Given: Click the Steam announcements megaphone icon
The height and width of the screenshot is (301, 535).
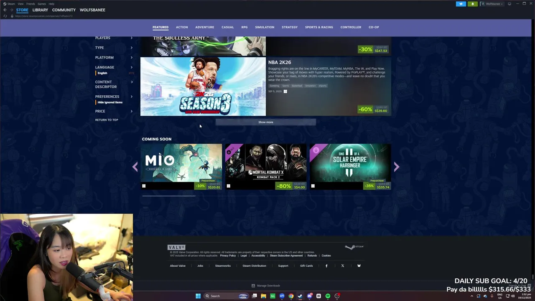Looking at the screenshot, I should click(x=461, y=4).
